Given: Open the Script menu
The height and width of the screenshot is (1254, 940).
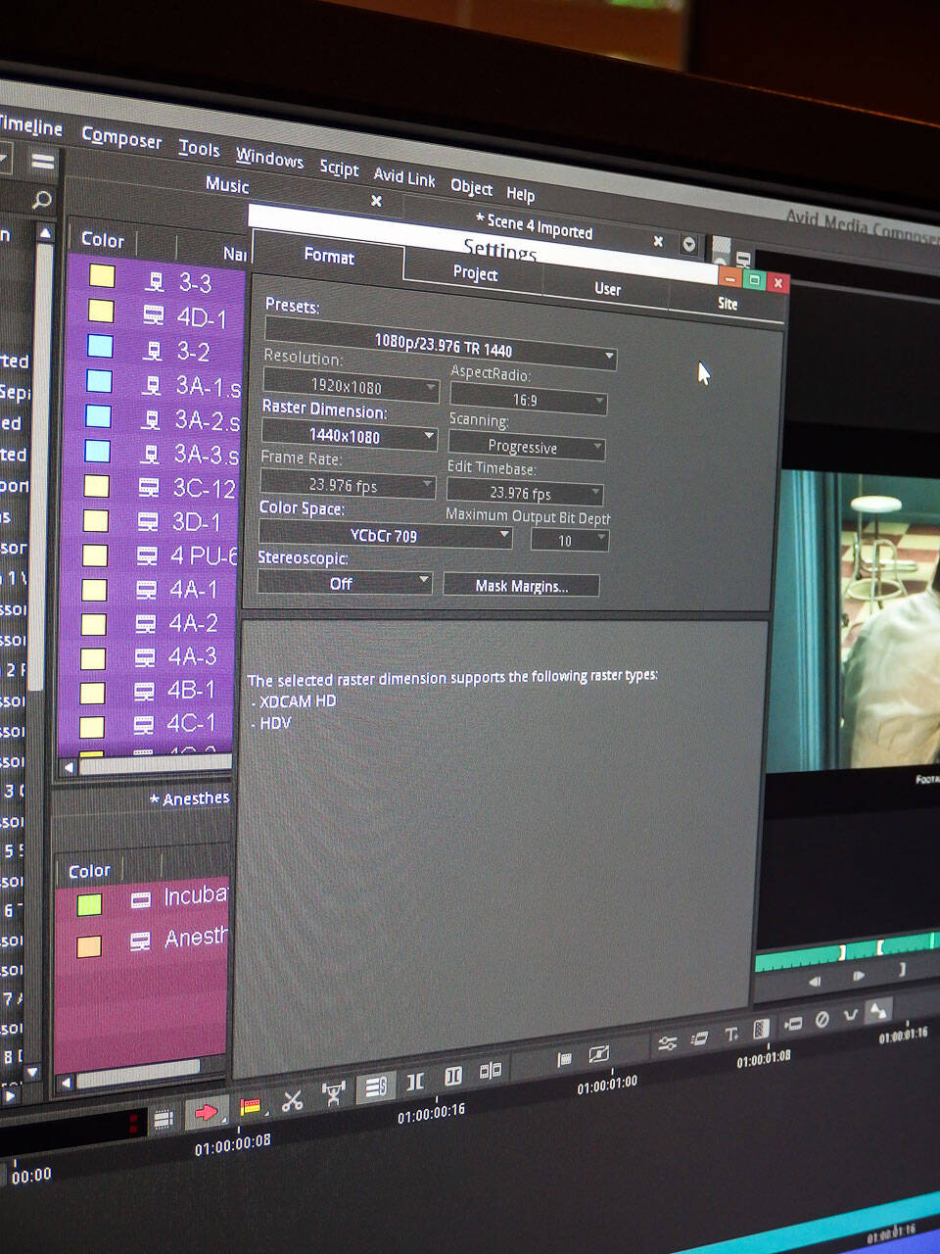Looking at the screenshot, I should (x=340, y=168).
